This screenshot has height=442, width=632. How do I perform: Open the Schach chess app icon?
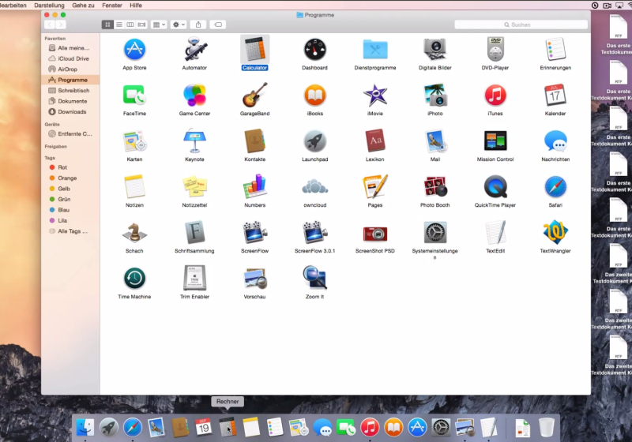134,233
